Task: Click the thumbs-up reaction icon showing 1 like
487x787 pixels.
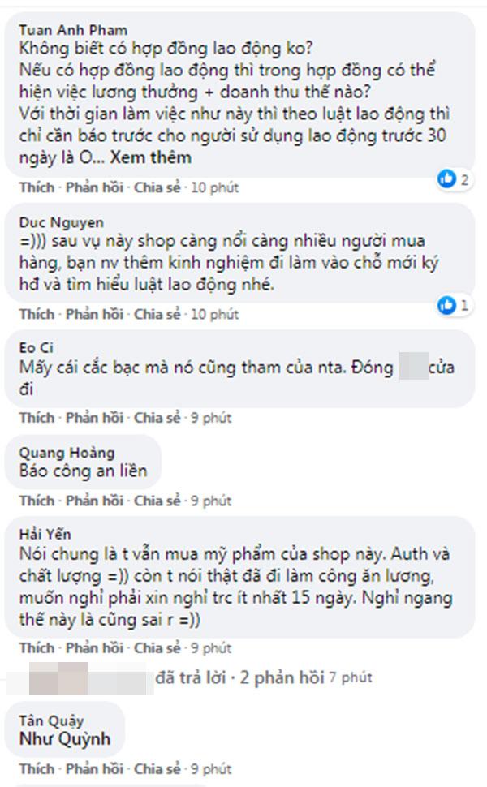Action: [447, 303]
